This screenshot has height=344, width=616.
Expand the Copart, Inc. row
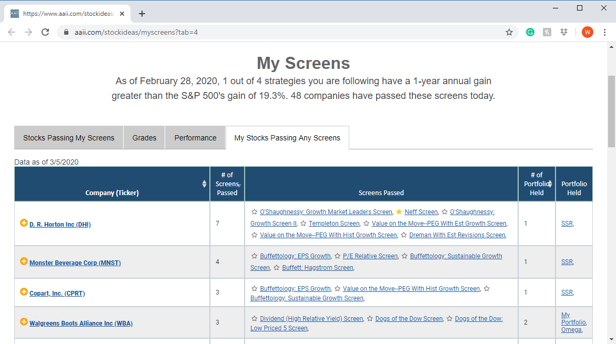[24, 292]
